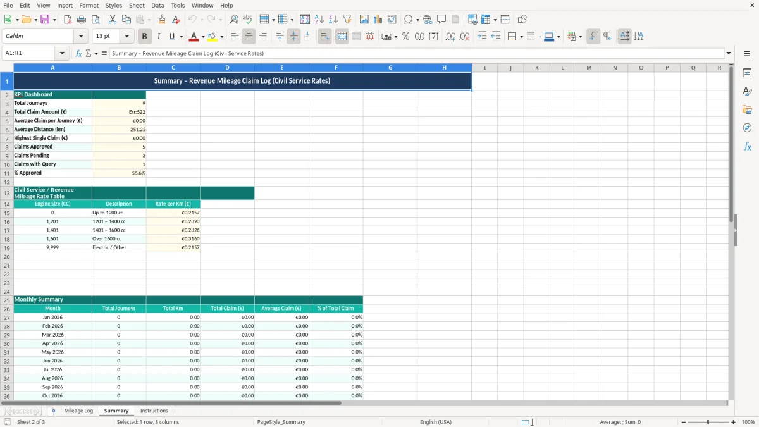Click the formula input line
This screenshot has height=427, width=759.
[x=416, y=54]
